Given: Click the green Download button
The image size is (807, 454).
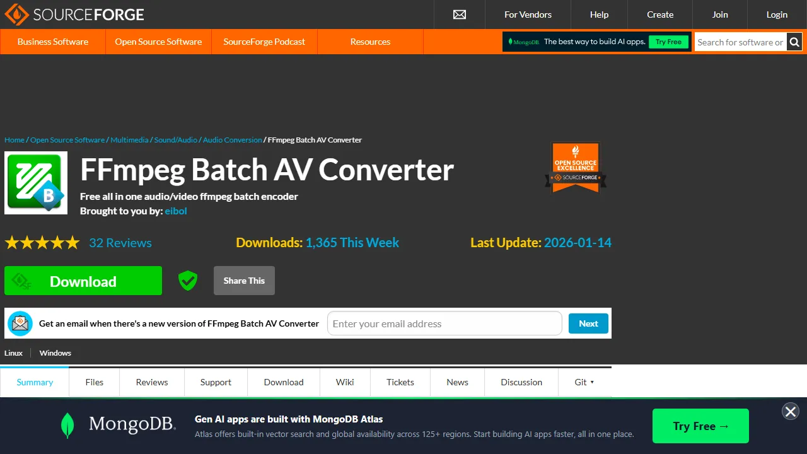Looking at the screenshot, I should (83, 280).
